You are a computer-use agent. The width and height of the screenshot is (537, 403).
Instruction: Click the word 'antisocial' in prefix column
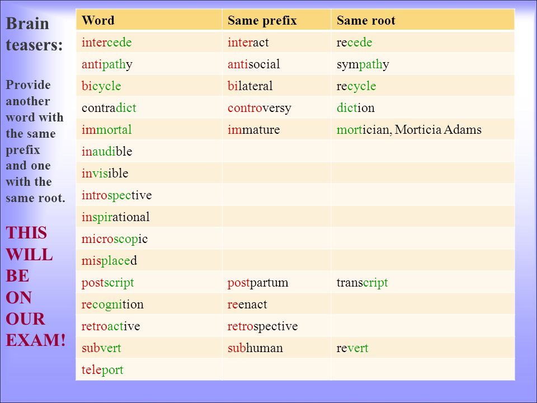(x=254, y=64)
